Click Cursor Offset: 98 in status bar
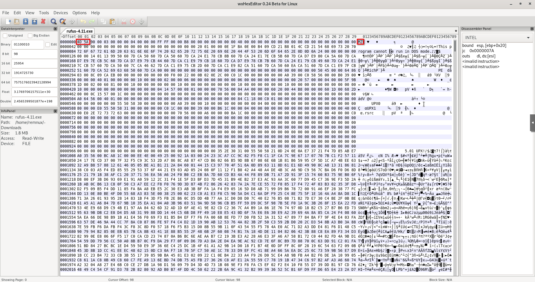Screen dimensions: 535x282 coord(121,279)
